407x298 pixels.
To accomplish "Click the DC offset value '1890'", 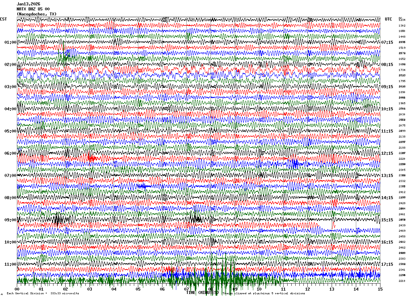I will point(402,92).
